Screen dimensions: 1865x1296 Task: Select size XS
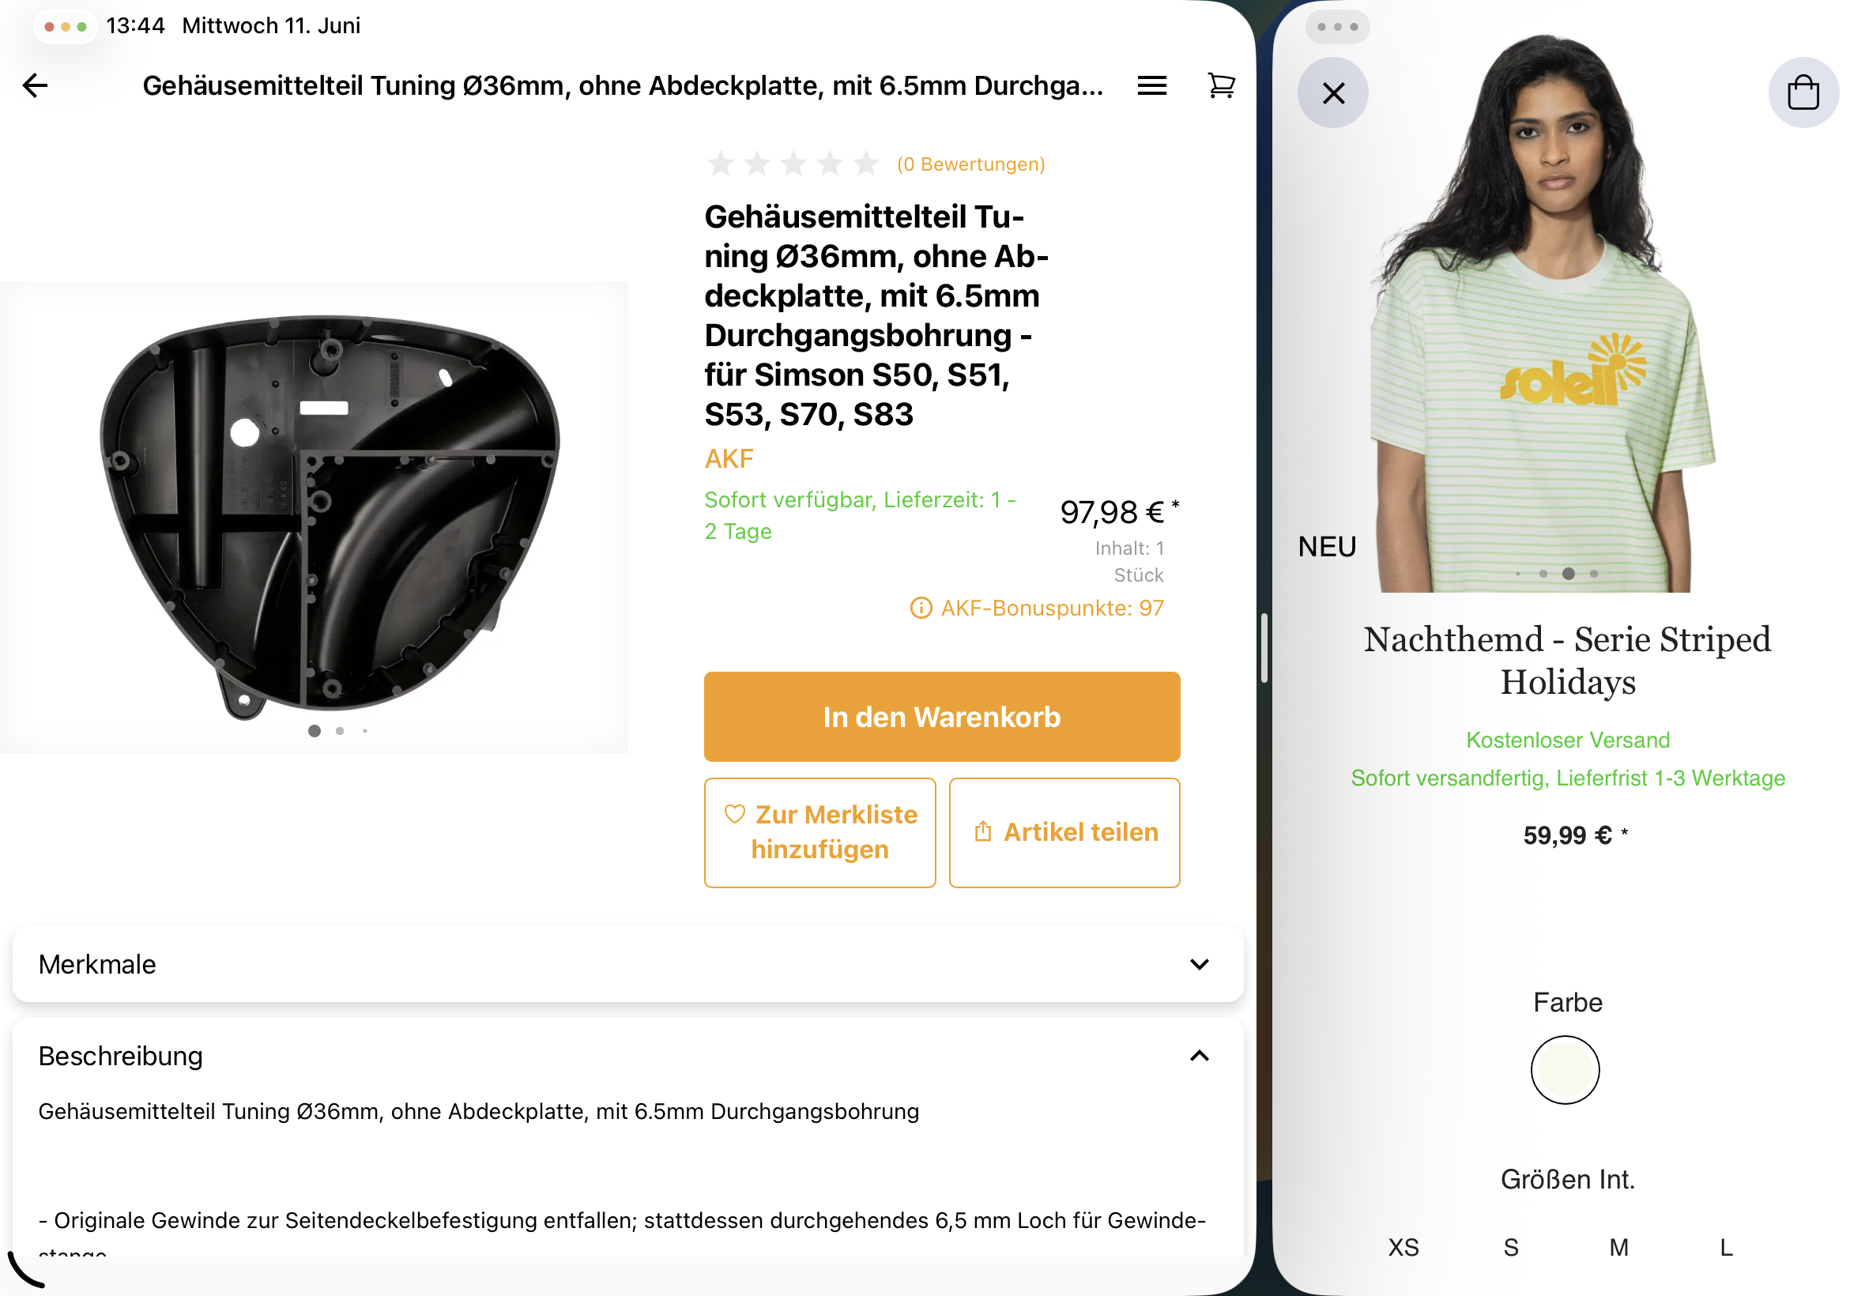(x=1403, y=1246)
